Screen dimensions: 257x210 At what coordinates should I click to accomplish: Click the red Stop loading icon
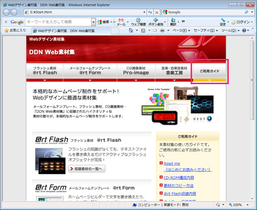point(156,12)
